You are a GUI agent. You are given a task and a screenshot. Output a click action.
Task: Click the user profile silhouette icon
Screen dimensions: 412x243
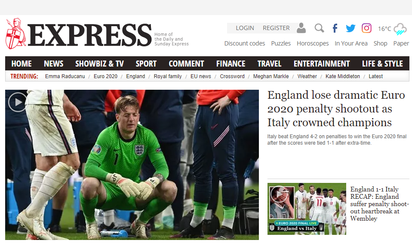[301, 28]
